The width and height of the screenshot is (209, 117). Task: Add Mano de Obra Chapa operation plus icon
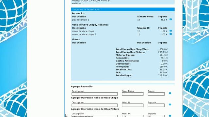(x=170, y=105)
